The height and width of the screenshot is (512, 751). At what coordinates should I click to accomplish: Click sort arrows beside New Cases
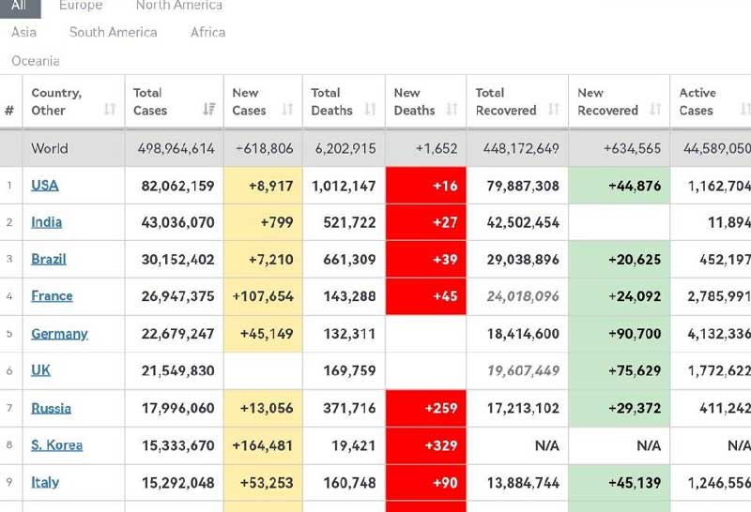[288, 110]
